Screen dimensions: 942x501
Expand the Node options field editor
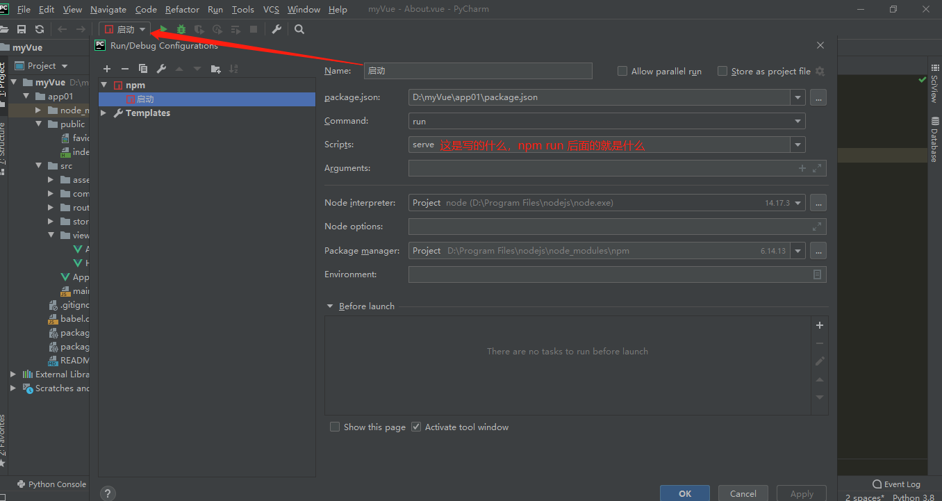tap(817, 227)
